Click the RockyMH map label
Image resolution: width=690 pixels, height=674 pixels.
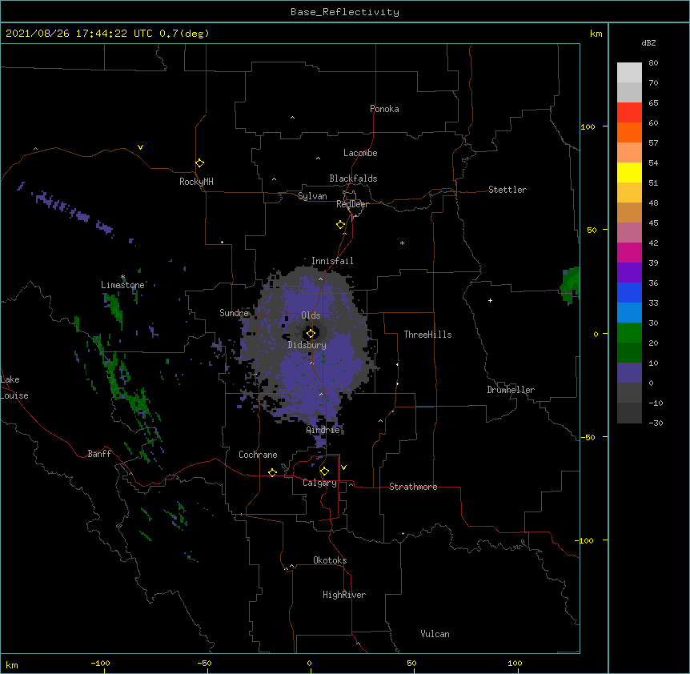[x=196, y=182]
